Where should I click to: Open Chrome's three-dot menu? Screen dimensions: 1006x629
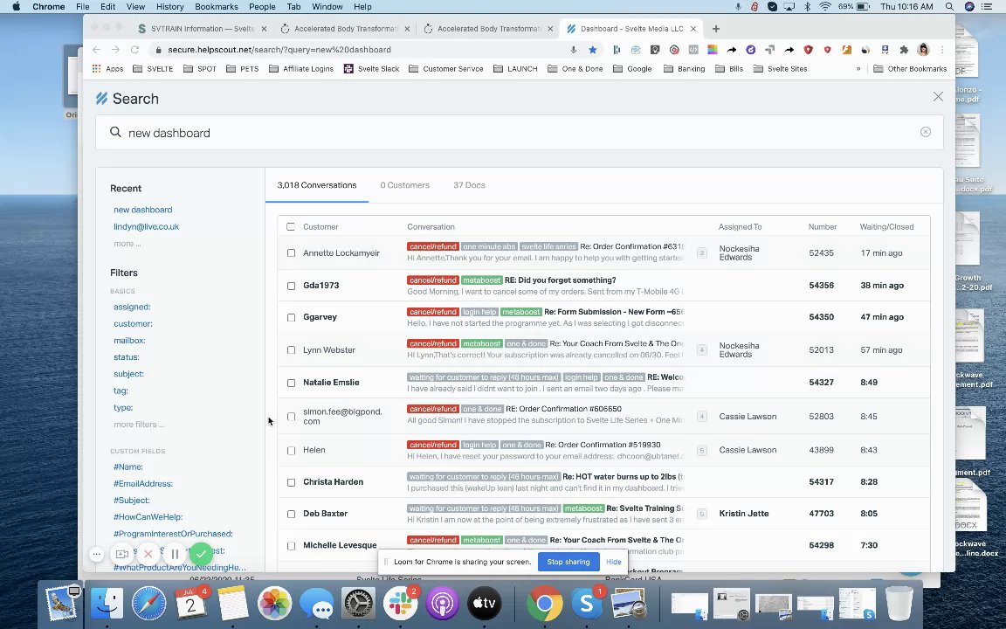(942, 50)
